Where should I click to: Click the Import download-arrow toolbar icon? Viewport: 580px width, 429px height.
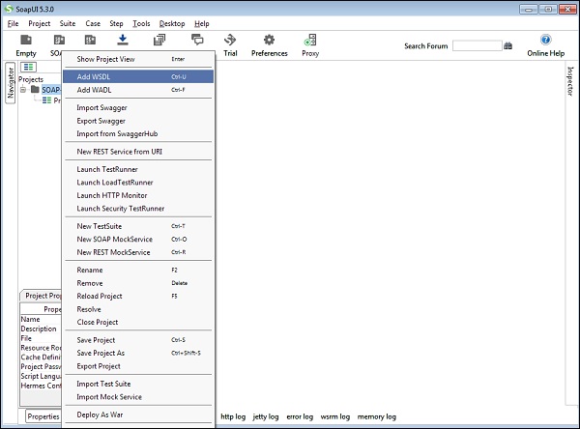pos(123,40)
